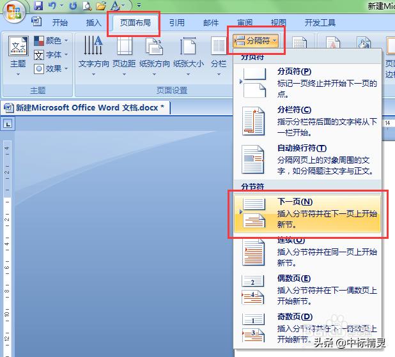Screen dimensions: 395x357
Task: Click the page color paint bucket icon
Action: (x=364, y=43)
